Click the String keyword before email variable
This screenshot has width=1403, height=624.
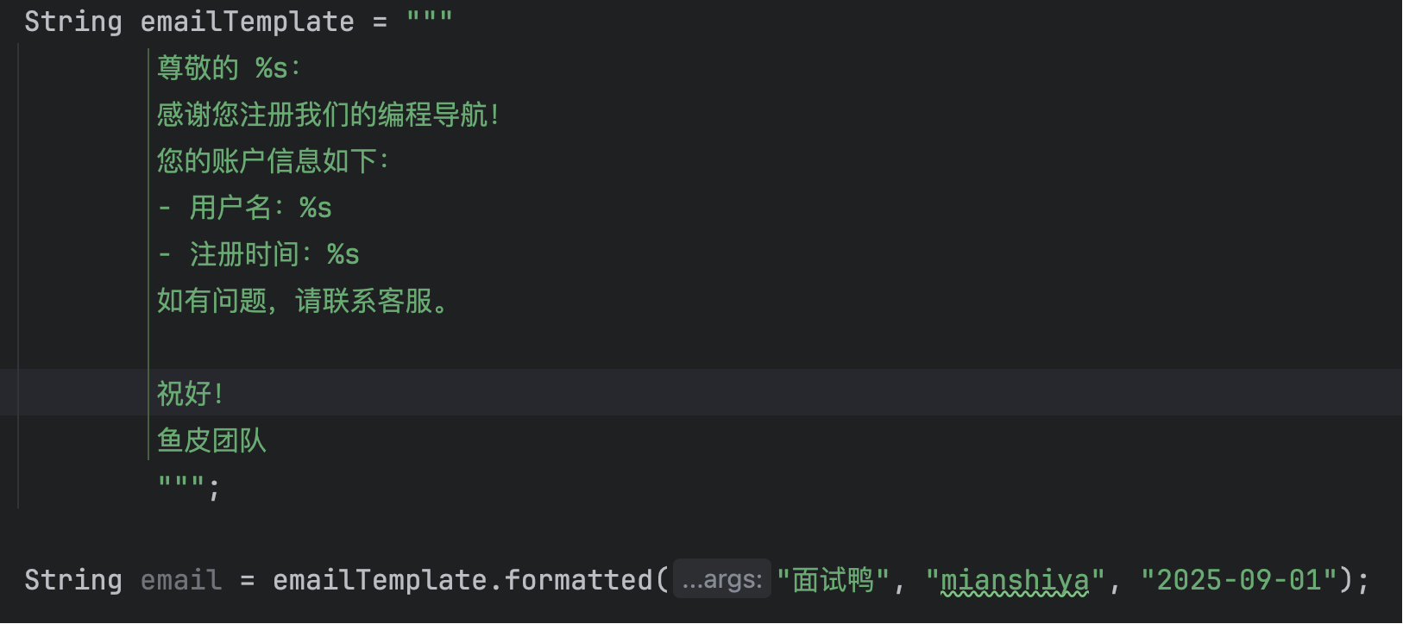pyautogui.click(x=72, y=580)
